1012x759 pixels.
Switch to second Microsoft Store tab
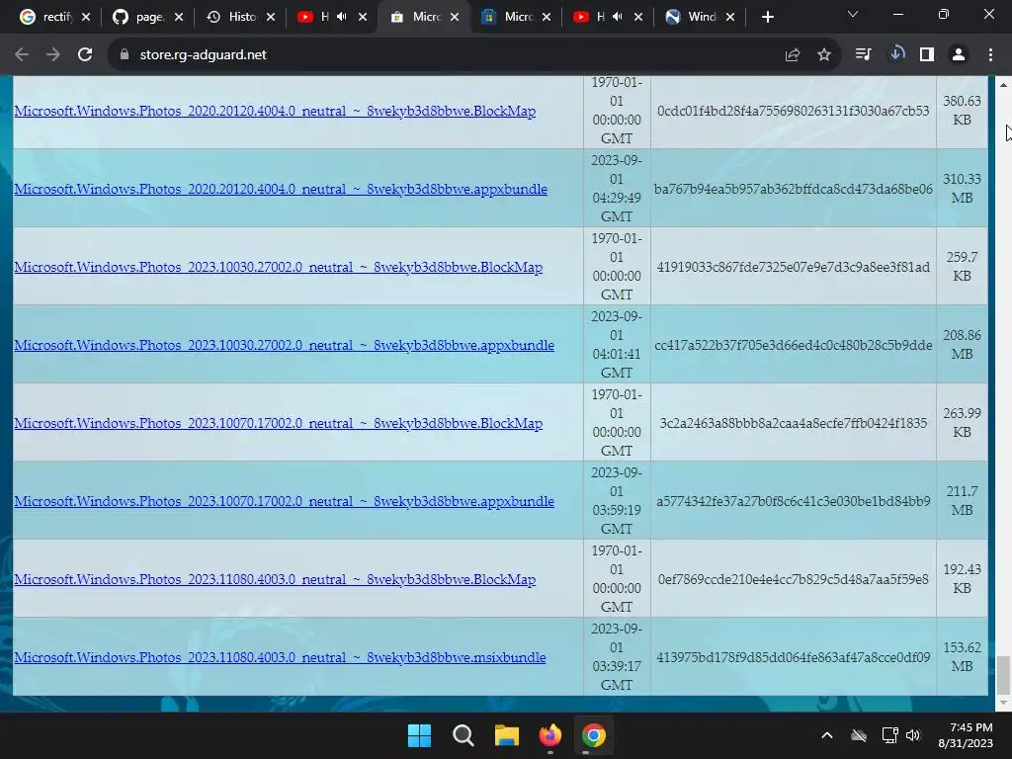516,17
